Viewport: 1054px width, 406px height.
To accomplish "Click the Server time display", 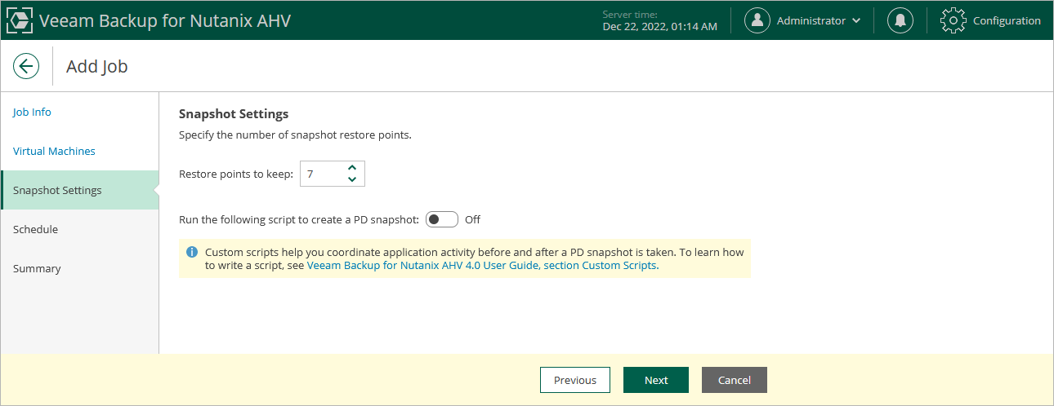I will pyautogui.click(x=659, y=20).
